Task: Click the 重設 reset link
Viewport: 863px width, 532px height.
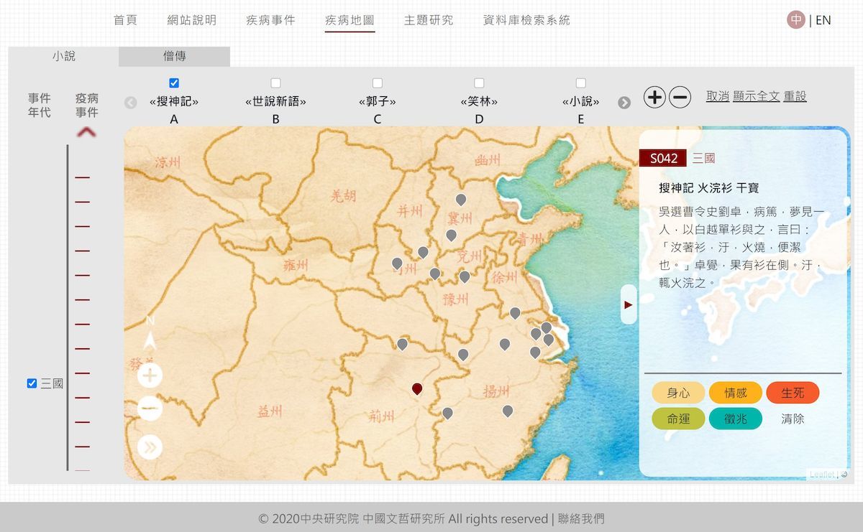Action: click(x=795, y=96)
